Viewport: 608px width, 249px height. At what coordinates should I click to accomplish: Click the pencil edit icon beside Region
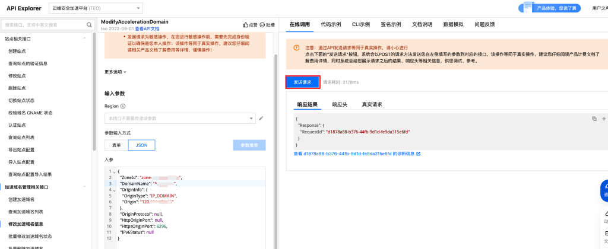pyautogui.click(x=261, y=119)
